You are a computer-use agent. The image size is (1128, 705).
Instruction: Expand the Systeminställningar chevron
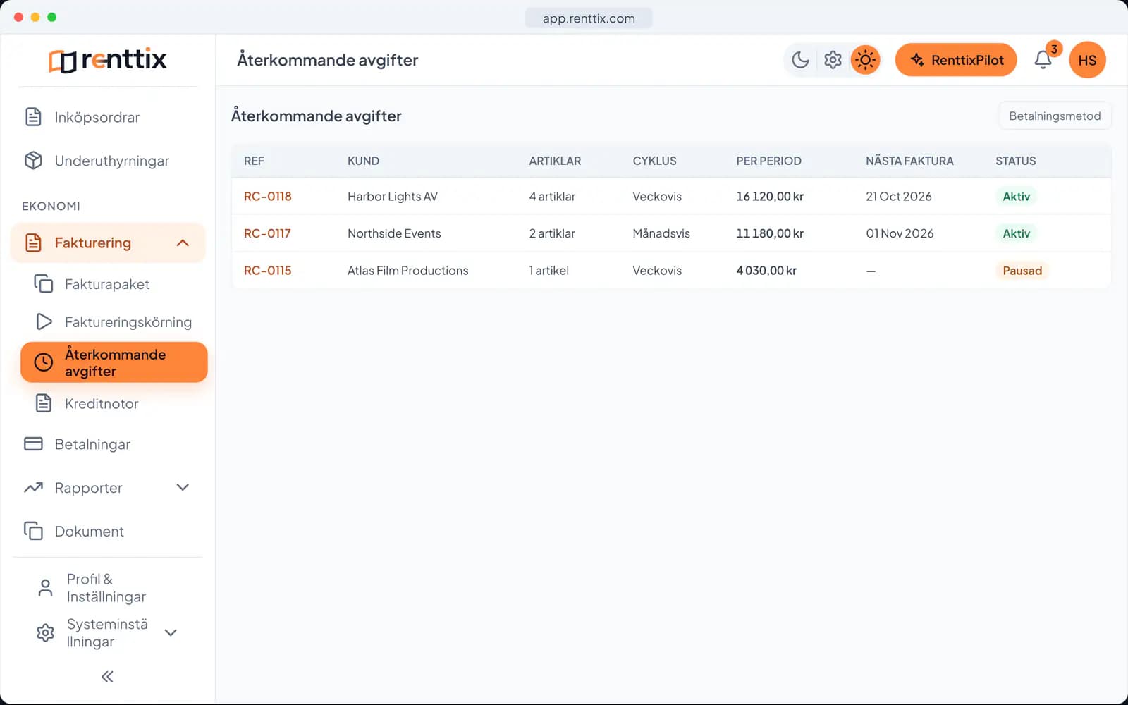(x=171, y=632)
